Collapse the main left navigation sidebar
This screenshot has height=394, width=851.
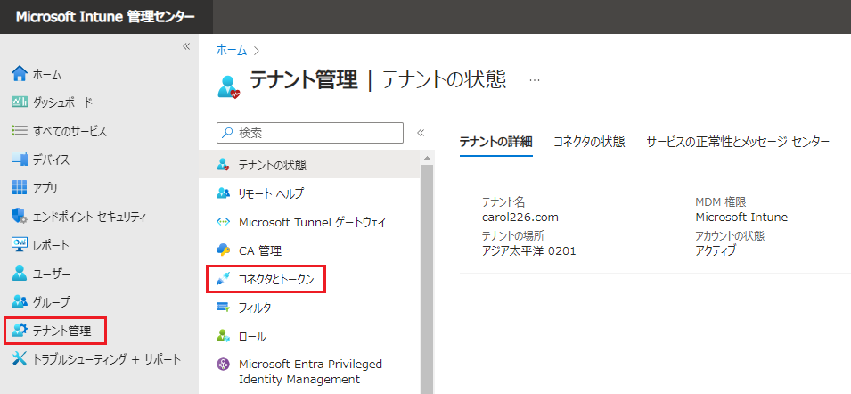point(186,46)
